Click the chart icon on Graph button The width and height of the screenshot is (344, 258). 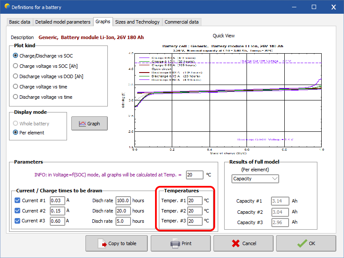pos(82,124)
